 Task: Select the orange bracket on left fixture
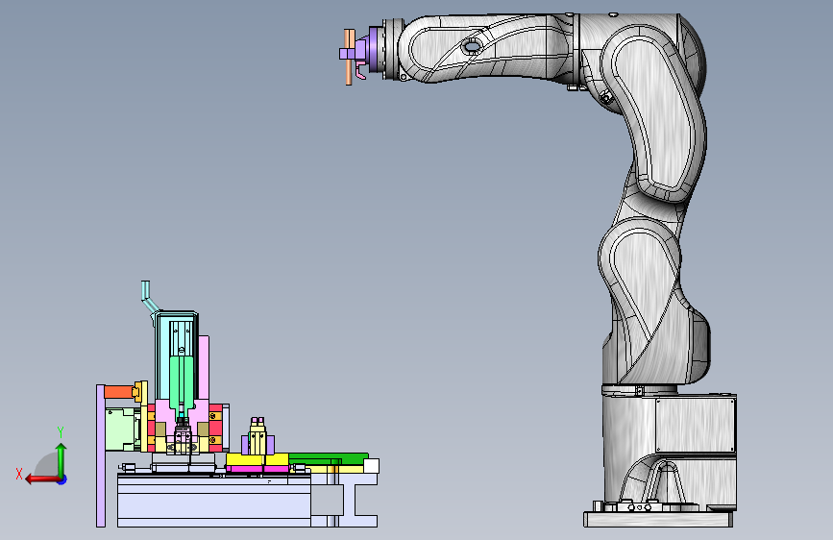(x=118, y=392)
